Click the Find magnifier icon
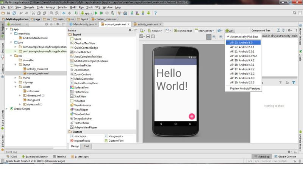Viewport: 303px width, 170px height. pos(52,13)
